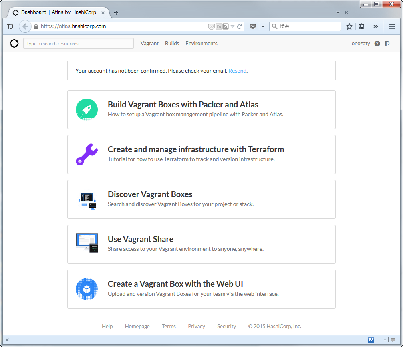
Task: Click the translate icon inside the URL bar
Action: pyautogui.click(x=219, y=26)
